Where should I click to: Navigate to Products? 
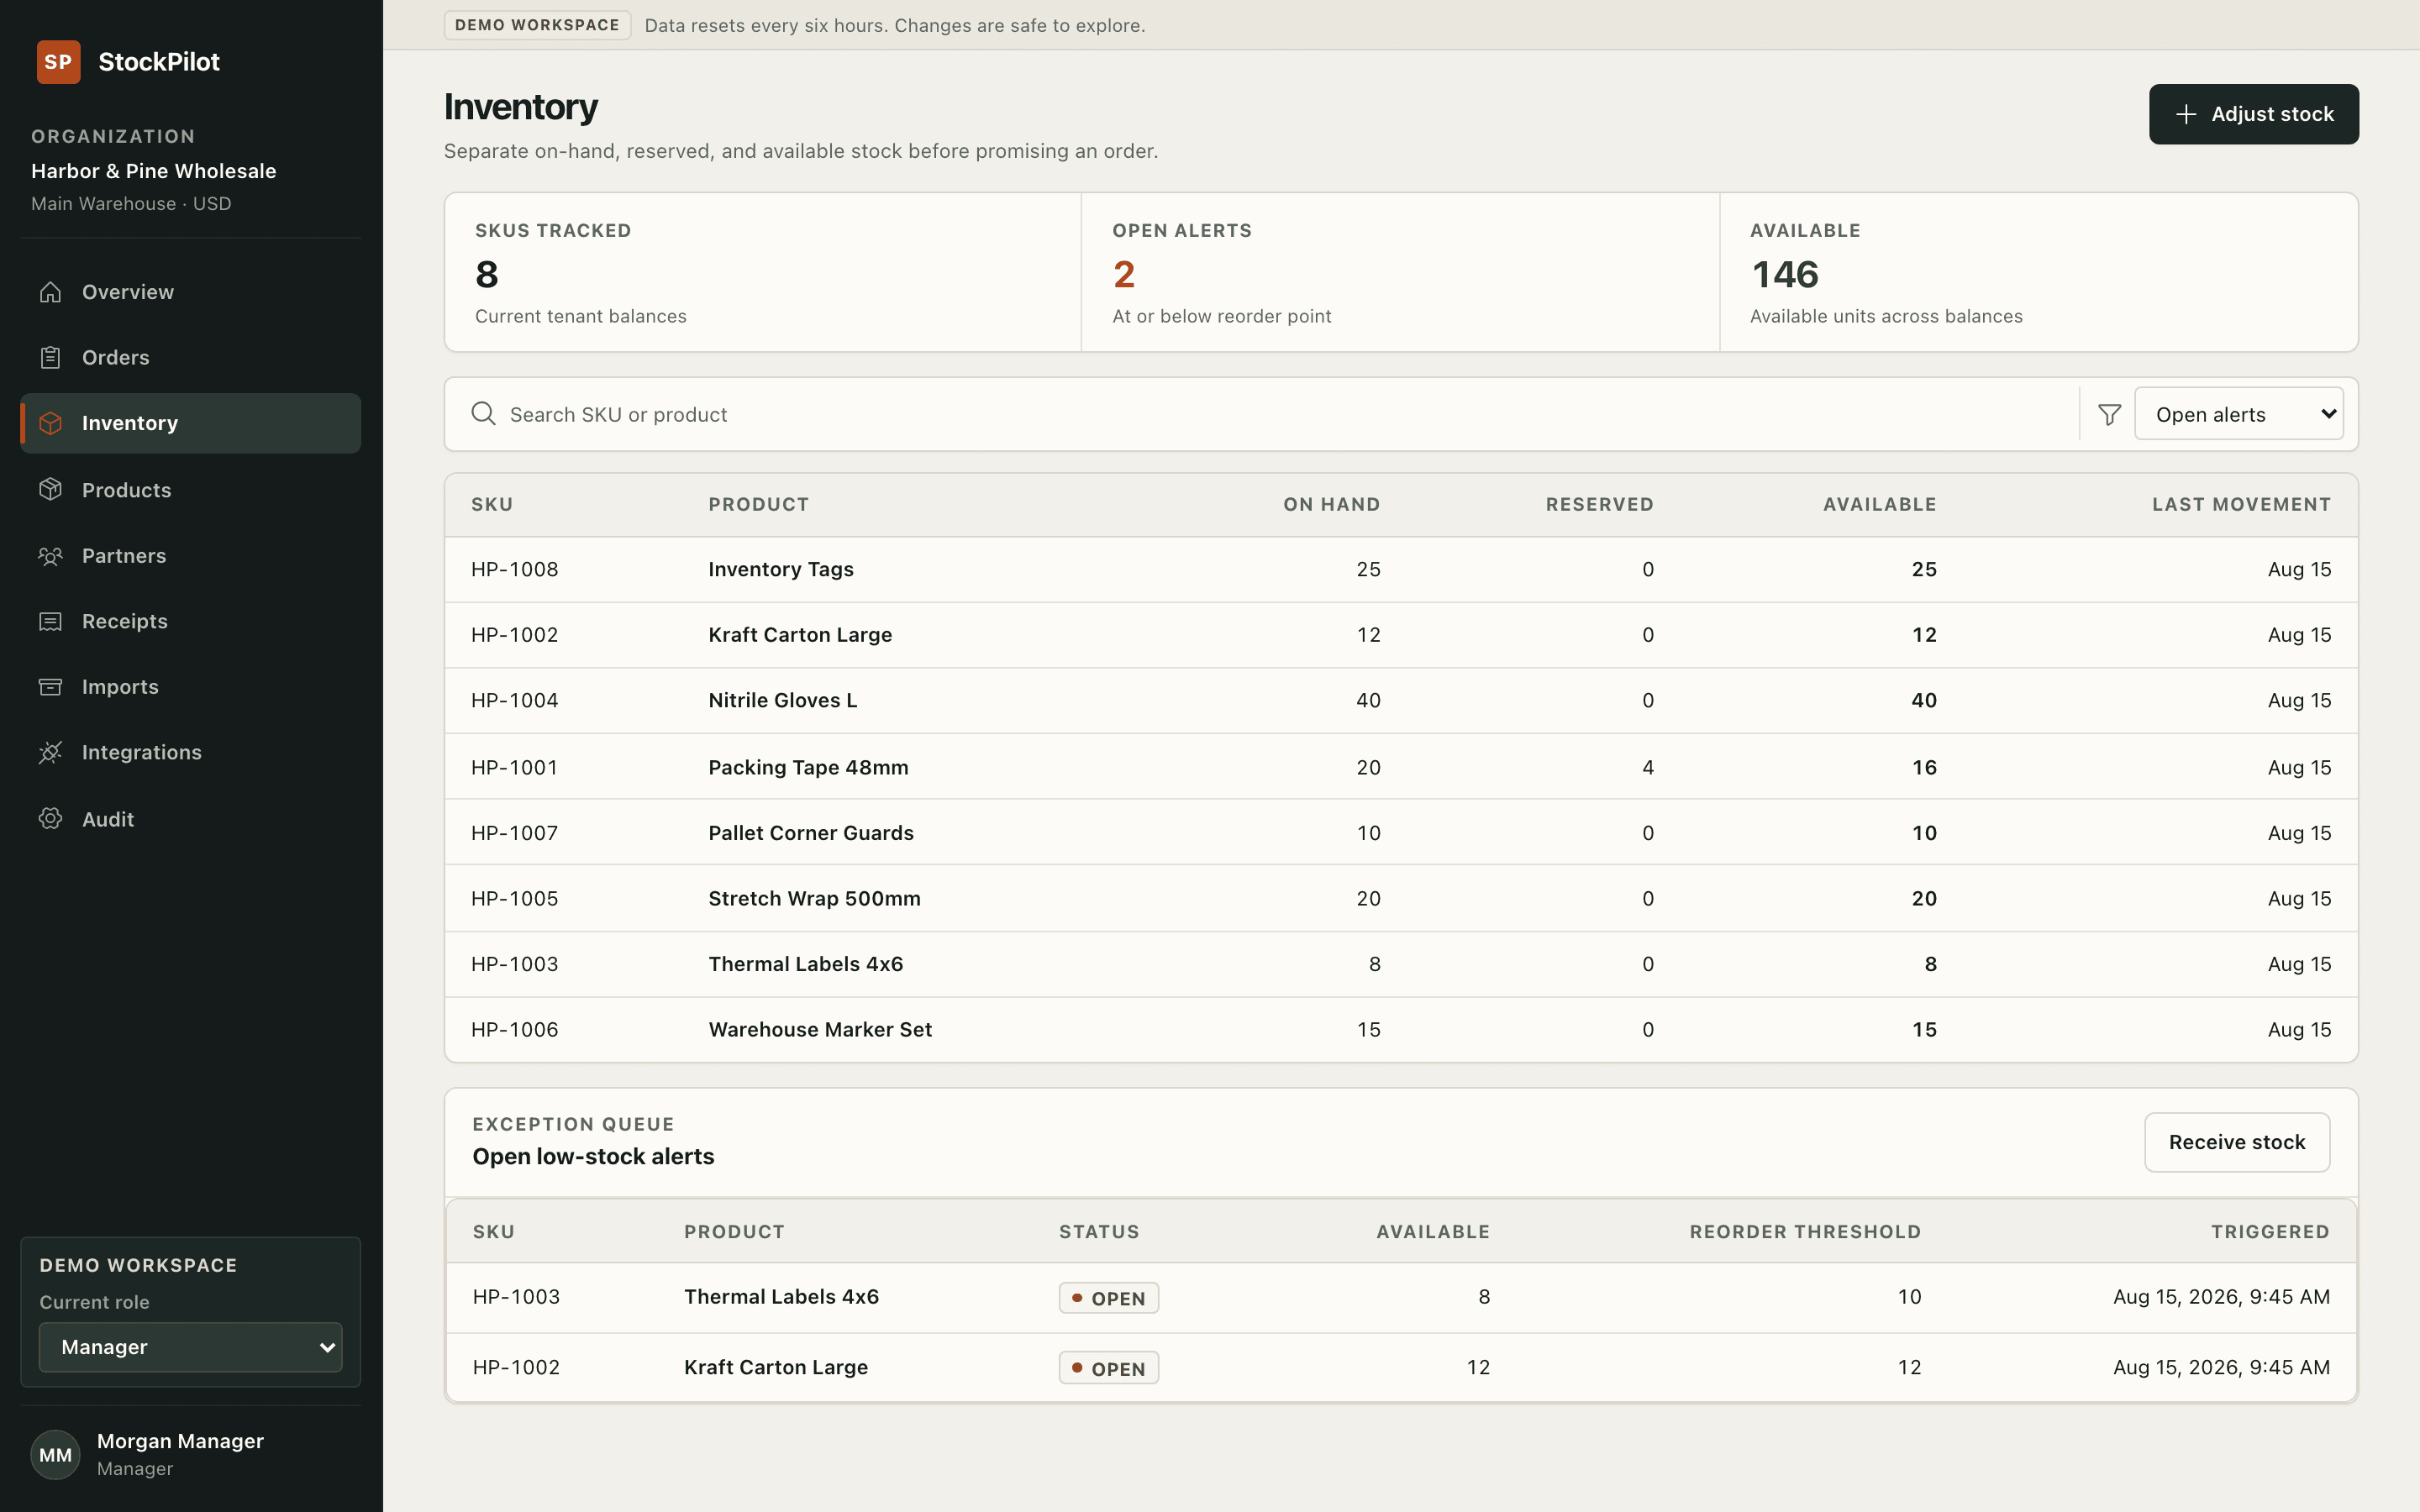(191, 490)
